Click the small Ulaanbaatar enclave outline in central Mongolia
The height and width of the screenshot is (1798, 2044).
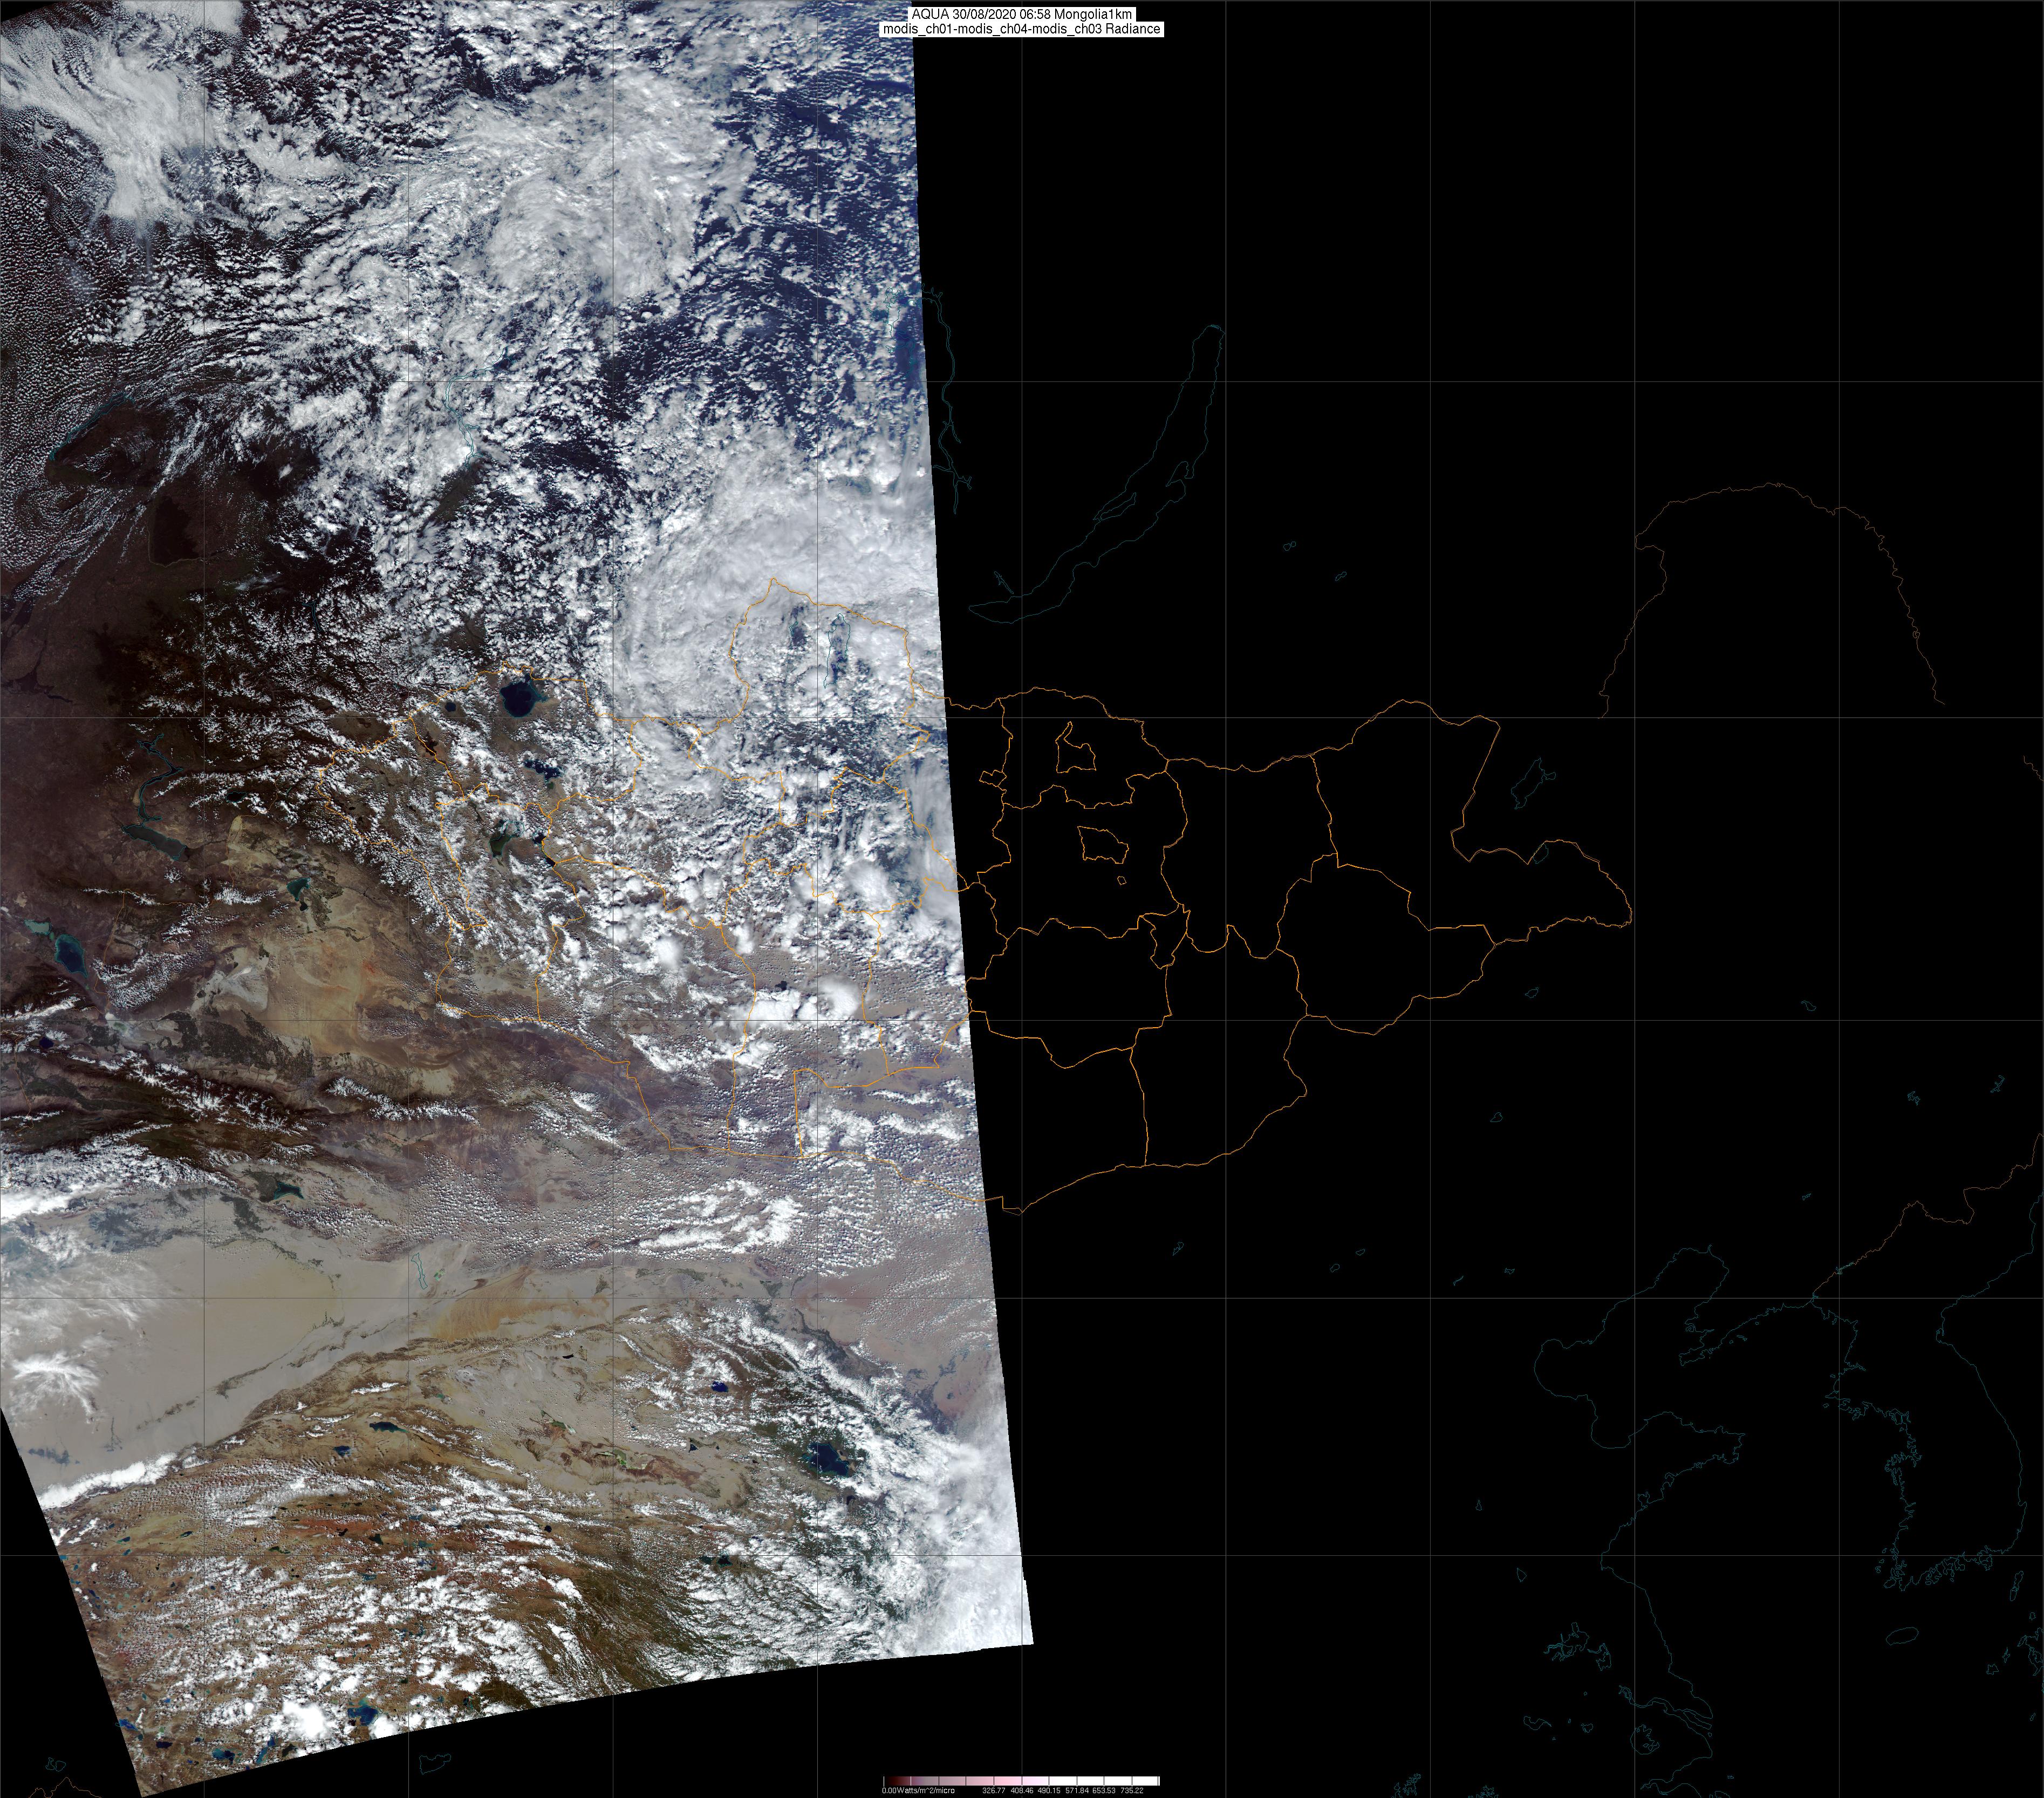(x=1104, y=845)
